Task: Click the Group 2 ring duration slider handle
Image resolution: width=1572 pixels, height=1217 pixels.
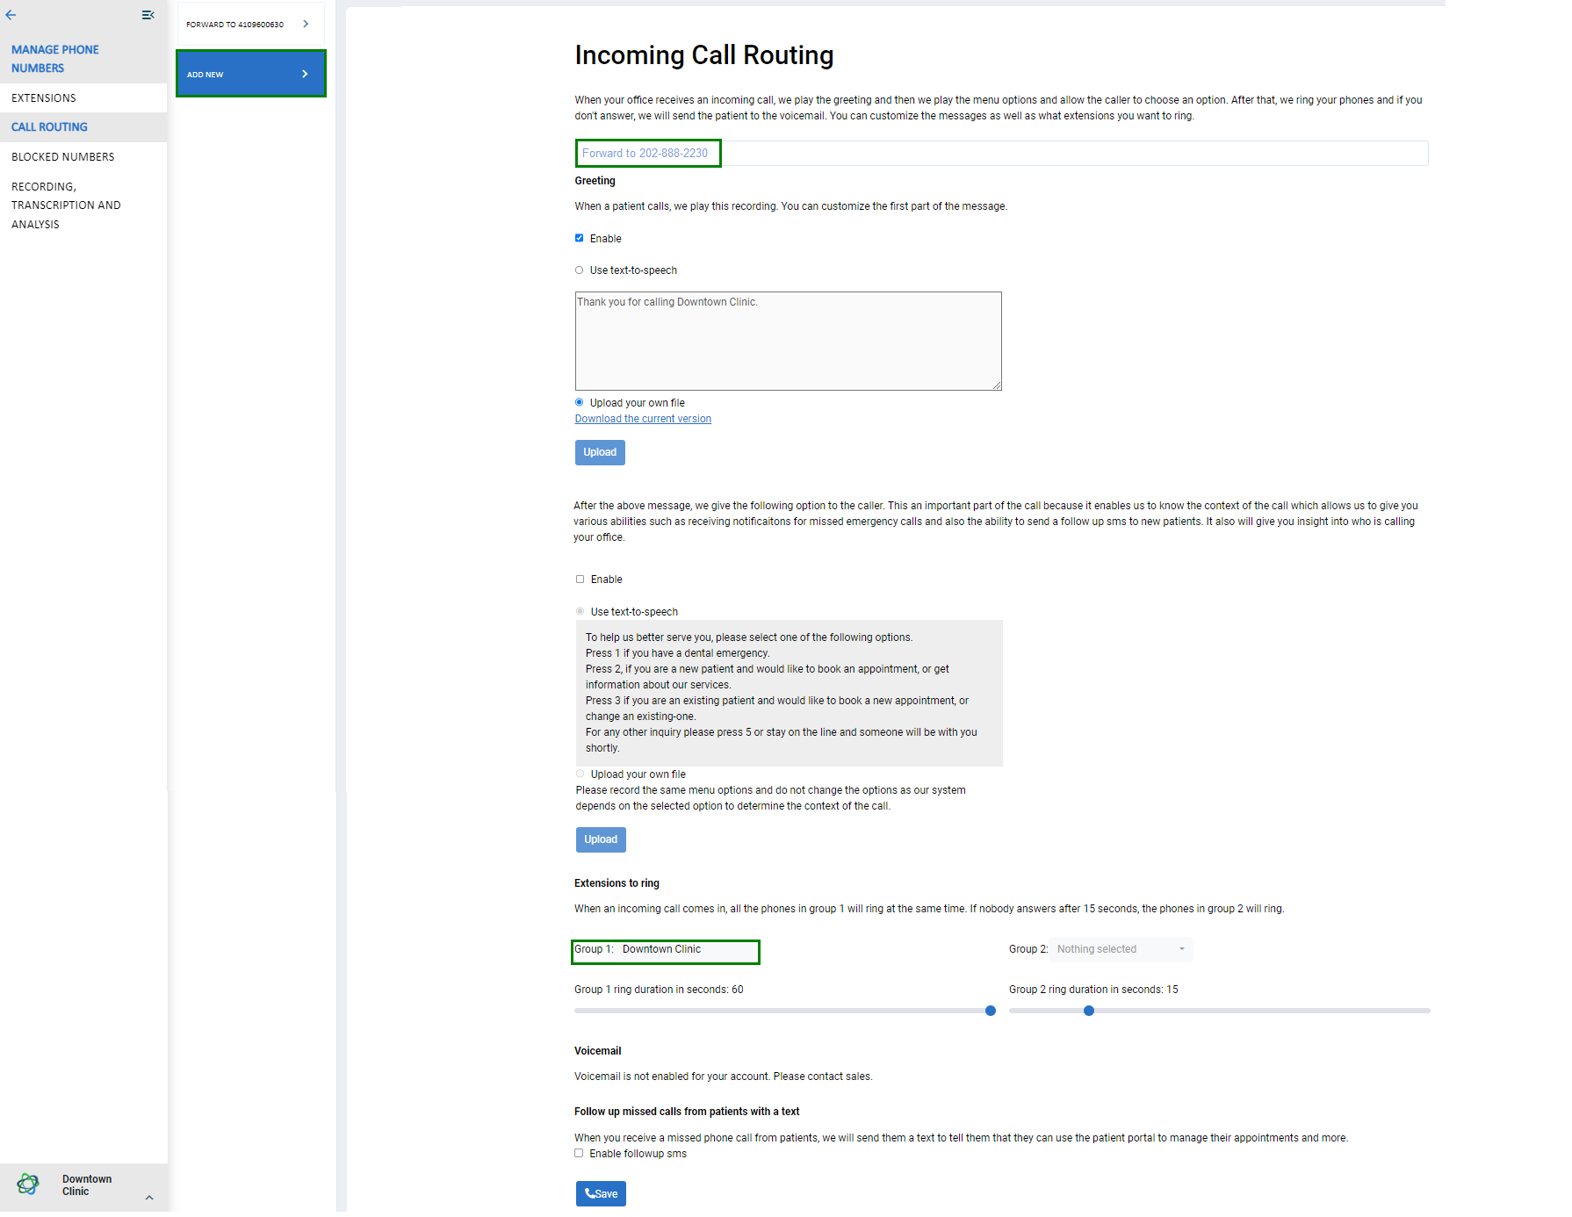Action: tap(1089, 1011)
